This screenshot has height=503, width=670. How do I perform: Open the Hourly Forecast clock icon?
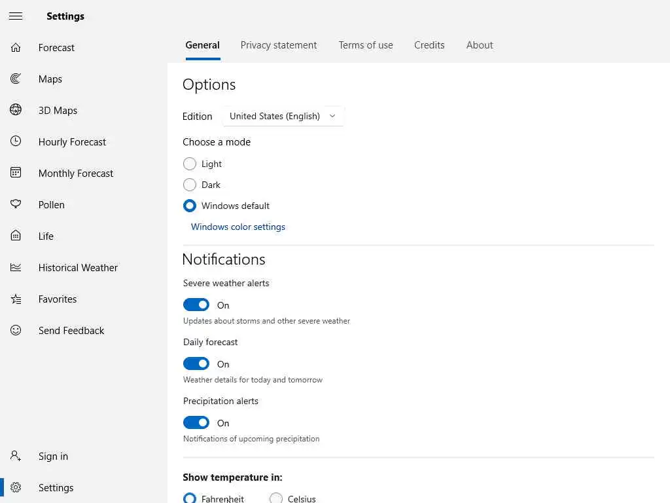coord(16,141)
